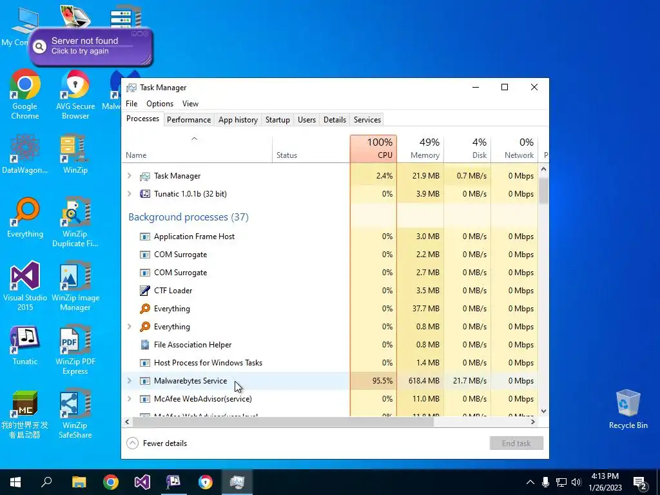660x495 pixels.
Task: Click the horizontal scrollbar left arrow
Action: pos(127,422)
